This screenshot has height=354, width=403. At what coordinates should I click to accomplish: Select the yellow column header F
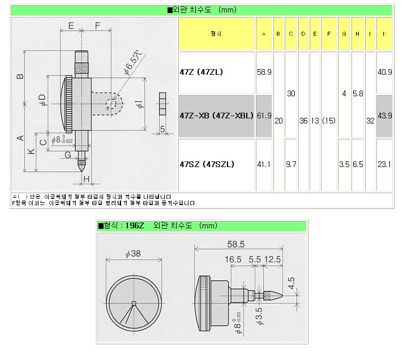tap(328, 34)
